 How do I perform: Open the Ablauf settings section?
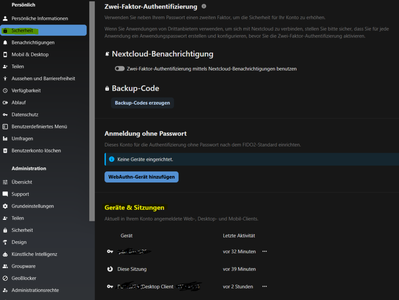coord(19,102)
